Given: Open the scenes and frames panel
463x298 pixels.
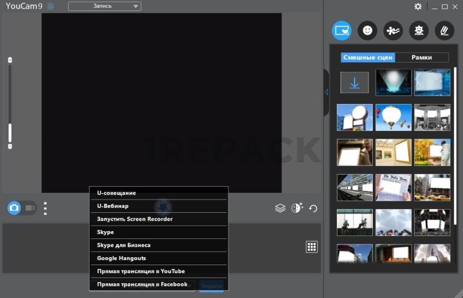Looking at the screenshot, I should (342, 30).
